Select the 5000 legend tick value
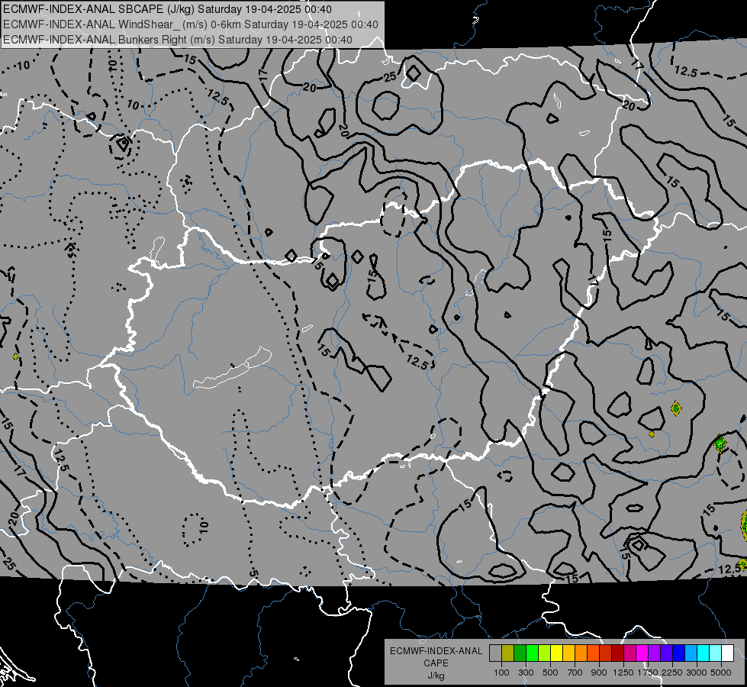747x687 pixels. [721, 672]
